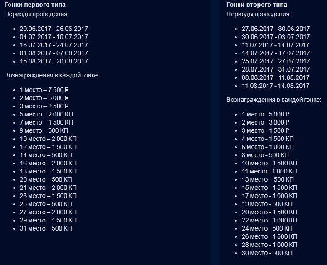Select the date range 30.06.2017 - 03.07.2017

(x=276, y=37)
